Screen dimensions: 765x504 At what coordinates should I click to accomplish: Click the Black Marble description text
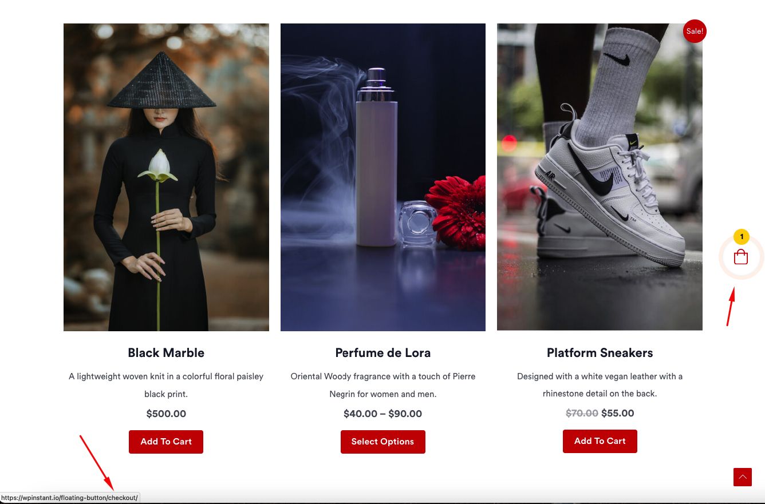(166, 385)
